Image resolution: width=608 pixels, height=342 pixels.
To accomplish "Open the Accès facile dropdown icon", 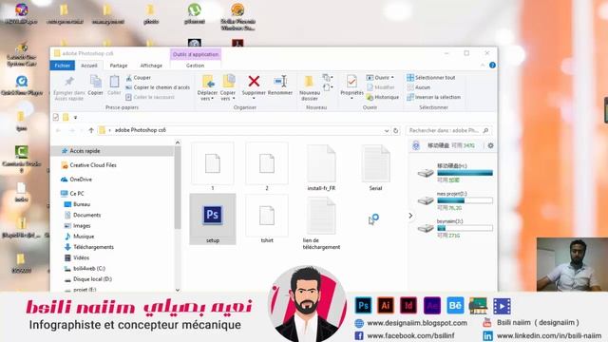I will [328, 87].
